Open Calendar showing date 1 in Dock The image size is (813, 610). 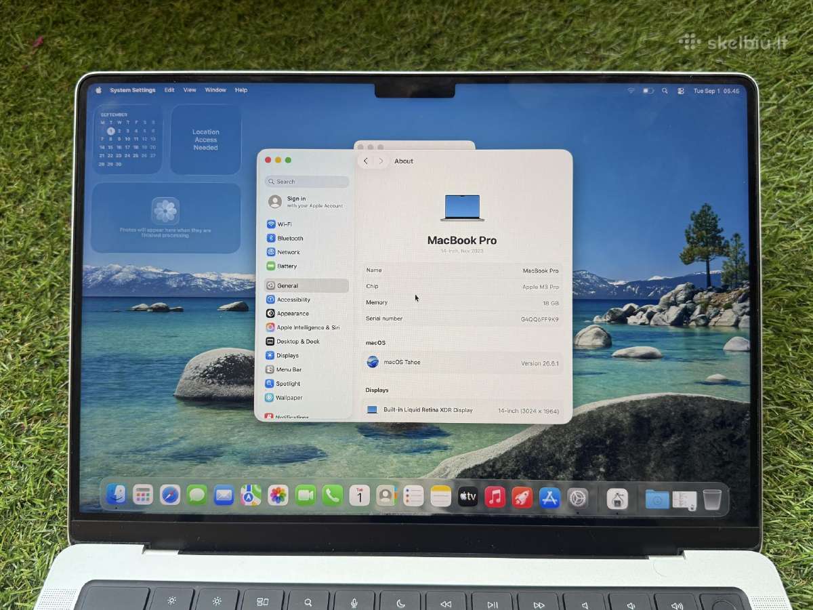[360, 495]
